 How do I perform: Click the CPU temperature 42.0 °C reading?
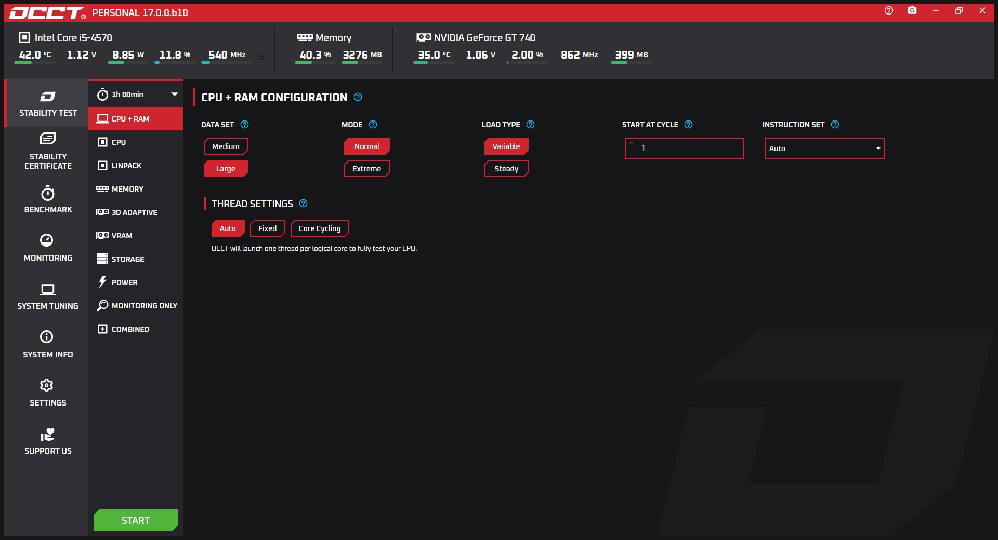35,55
